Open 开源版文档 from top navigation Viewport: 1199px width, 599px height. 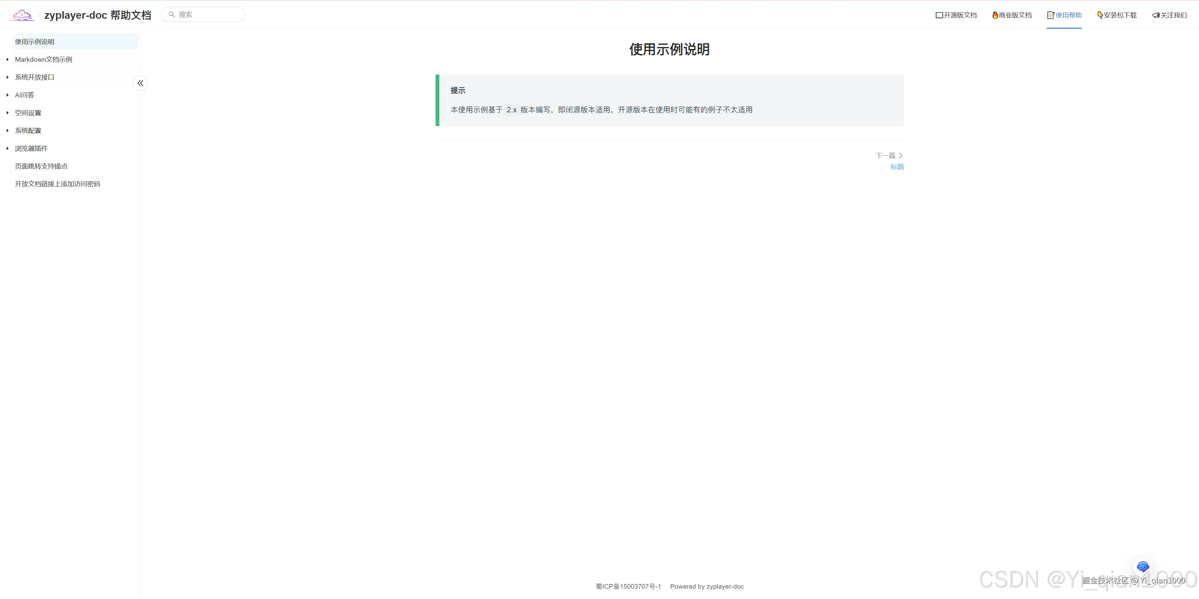click(956, 15)
